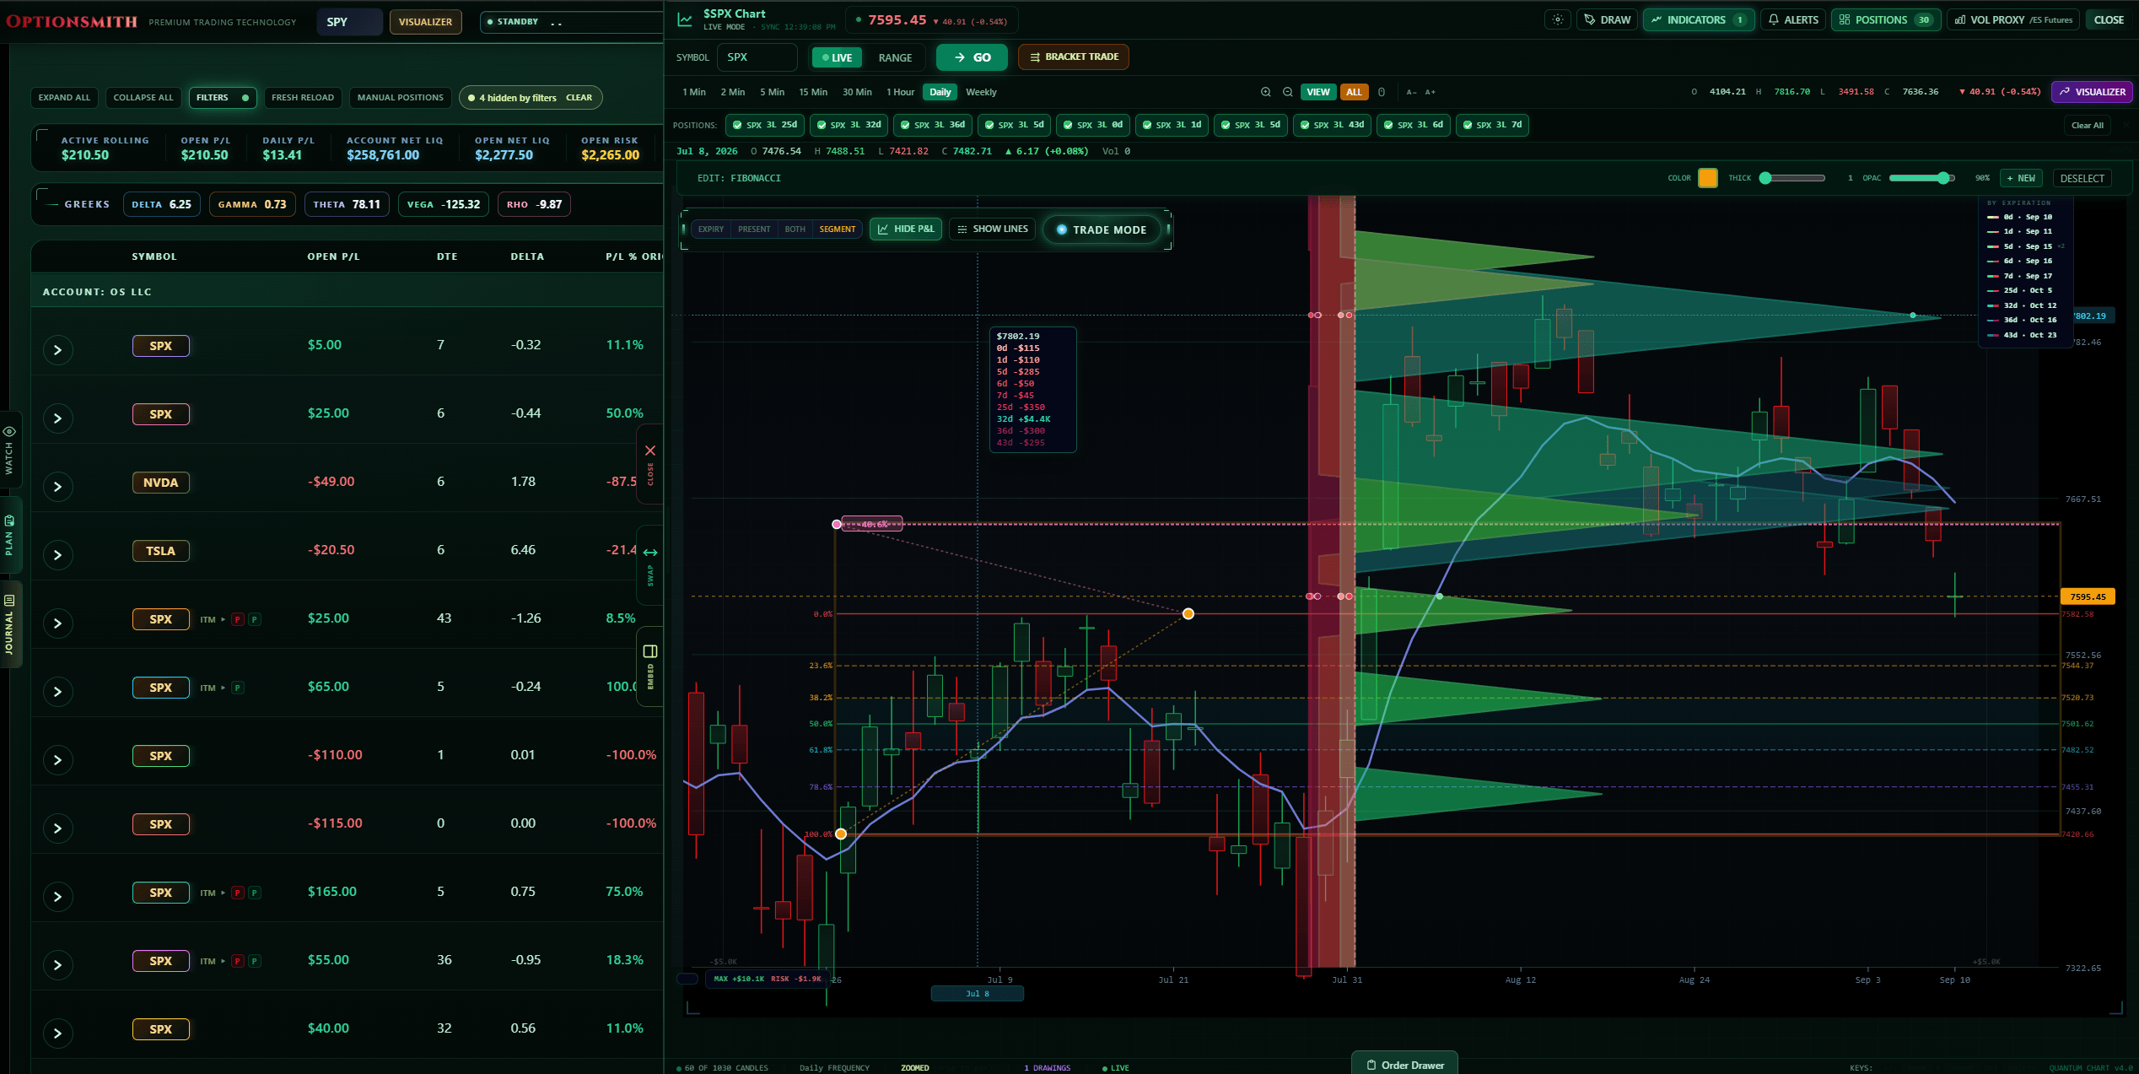This screenshot has width=2139, height=1074.
Task: Open chart theme brightness settings
Action: click(x=1558, y=19)
